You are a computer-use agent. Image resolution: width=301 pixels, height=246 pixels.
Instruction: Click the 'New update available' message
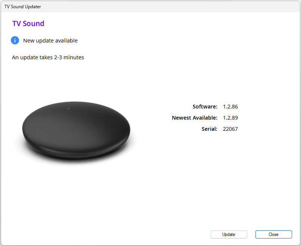pos(50,41)
